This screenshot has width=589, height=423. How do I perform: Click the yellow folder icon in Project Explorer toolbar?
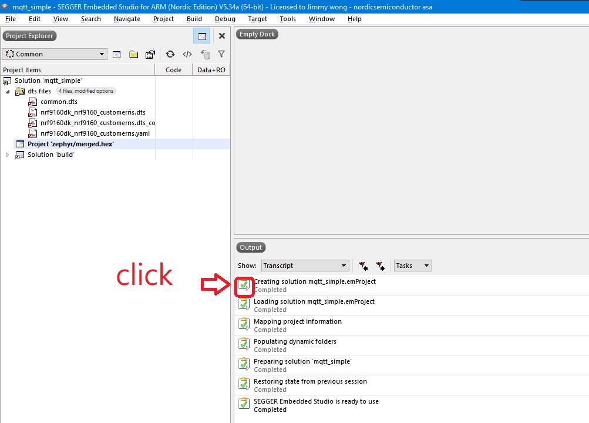(133, 54)
